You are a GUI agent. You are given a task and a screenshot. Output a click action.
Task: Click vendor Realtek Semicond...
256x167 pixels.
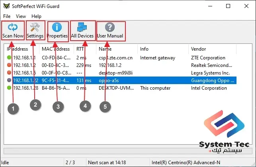coord(211,65)
